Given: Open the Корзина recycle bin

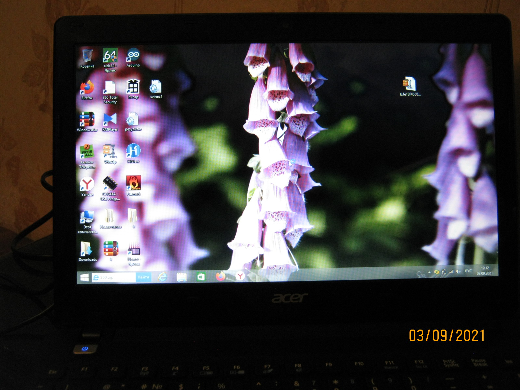Looking at the screenshot, I should pos(87,56).
